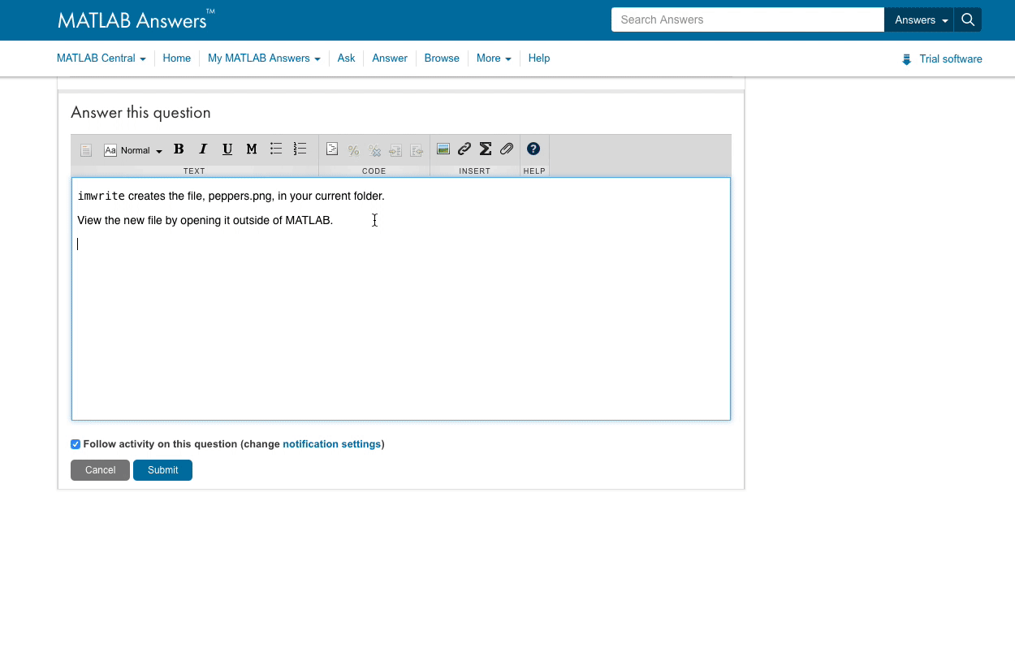The image size is (1015, 661).
Task: Insert an equation using sigma icon
Action: pyautogui.click(x=486, y=149)
